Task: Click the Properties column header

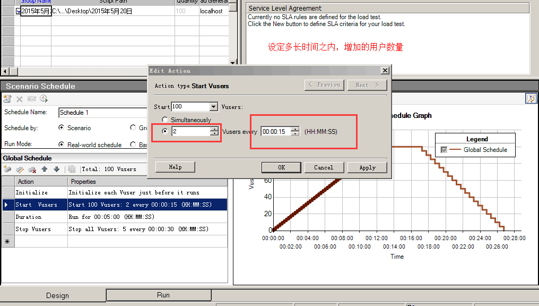Action: 147,181
